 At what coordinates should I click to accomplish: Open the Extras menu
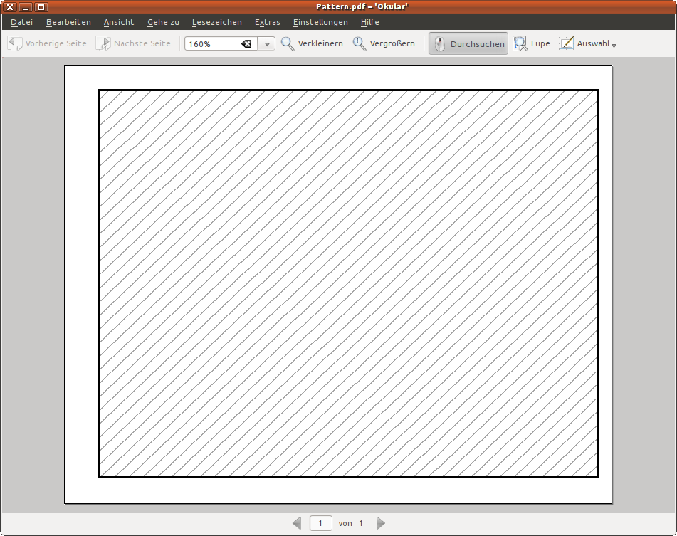coord(267,22)
